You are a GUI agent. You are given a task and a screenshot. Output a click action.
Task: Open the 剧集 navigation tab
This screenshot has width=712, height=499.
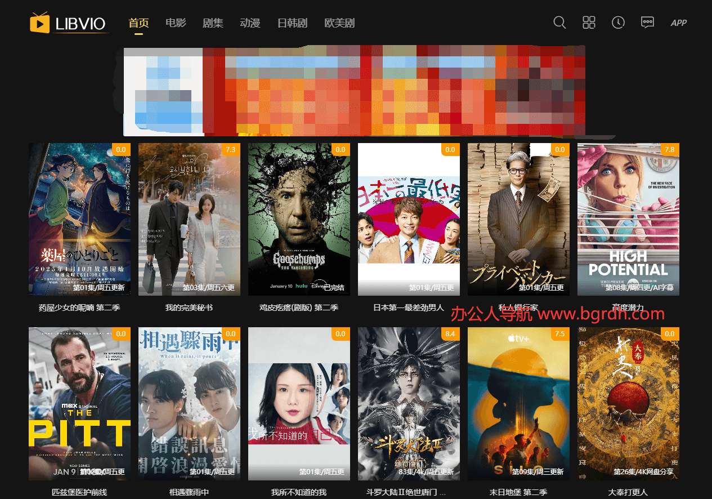coord(213,23)
